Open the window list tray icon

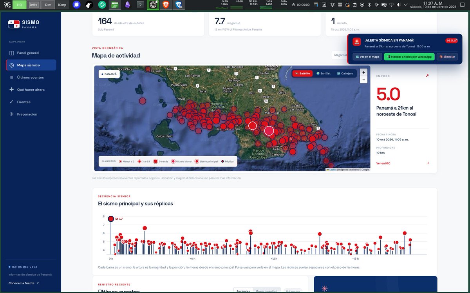tap(316, 5)
